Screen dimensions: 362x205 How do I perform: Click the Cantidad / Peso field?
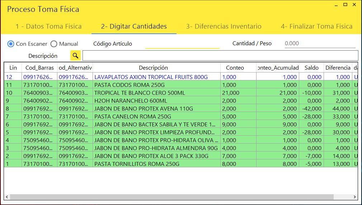coord(320,43)
